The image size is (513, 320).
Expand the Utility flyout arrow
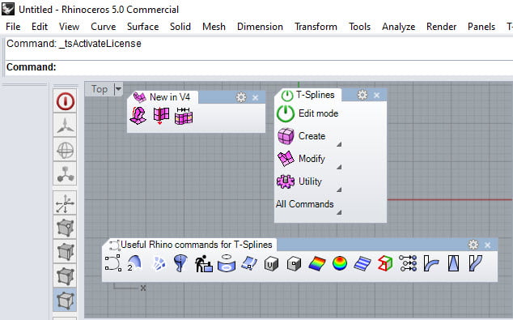(339, 190)
